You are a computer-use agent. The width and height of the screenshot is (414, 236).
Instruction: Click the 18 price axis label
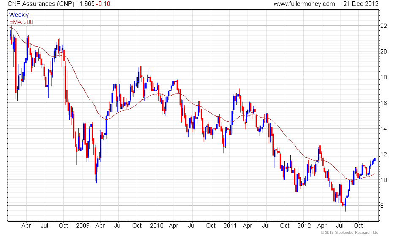pyautogui.click(x=384, y=77)
